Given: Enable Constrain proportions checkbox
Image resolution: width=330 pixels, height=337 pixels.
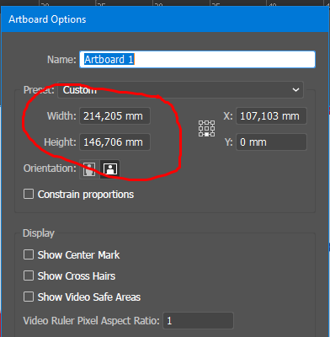Looking at the screenshot, I should (x=29, y=194).
